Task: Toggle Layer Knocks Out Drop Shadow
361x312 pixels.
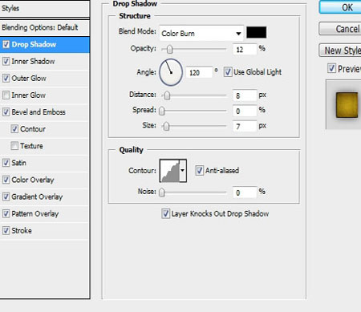Action: click(165, 213)
